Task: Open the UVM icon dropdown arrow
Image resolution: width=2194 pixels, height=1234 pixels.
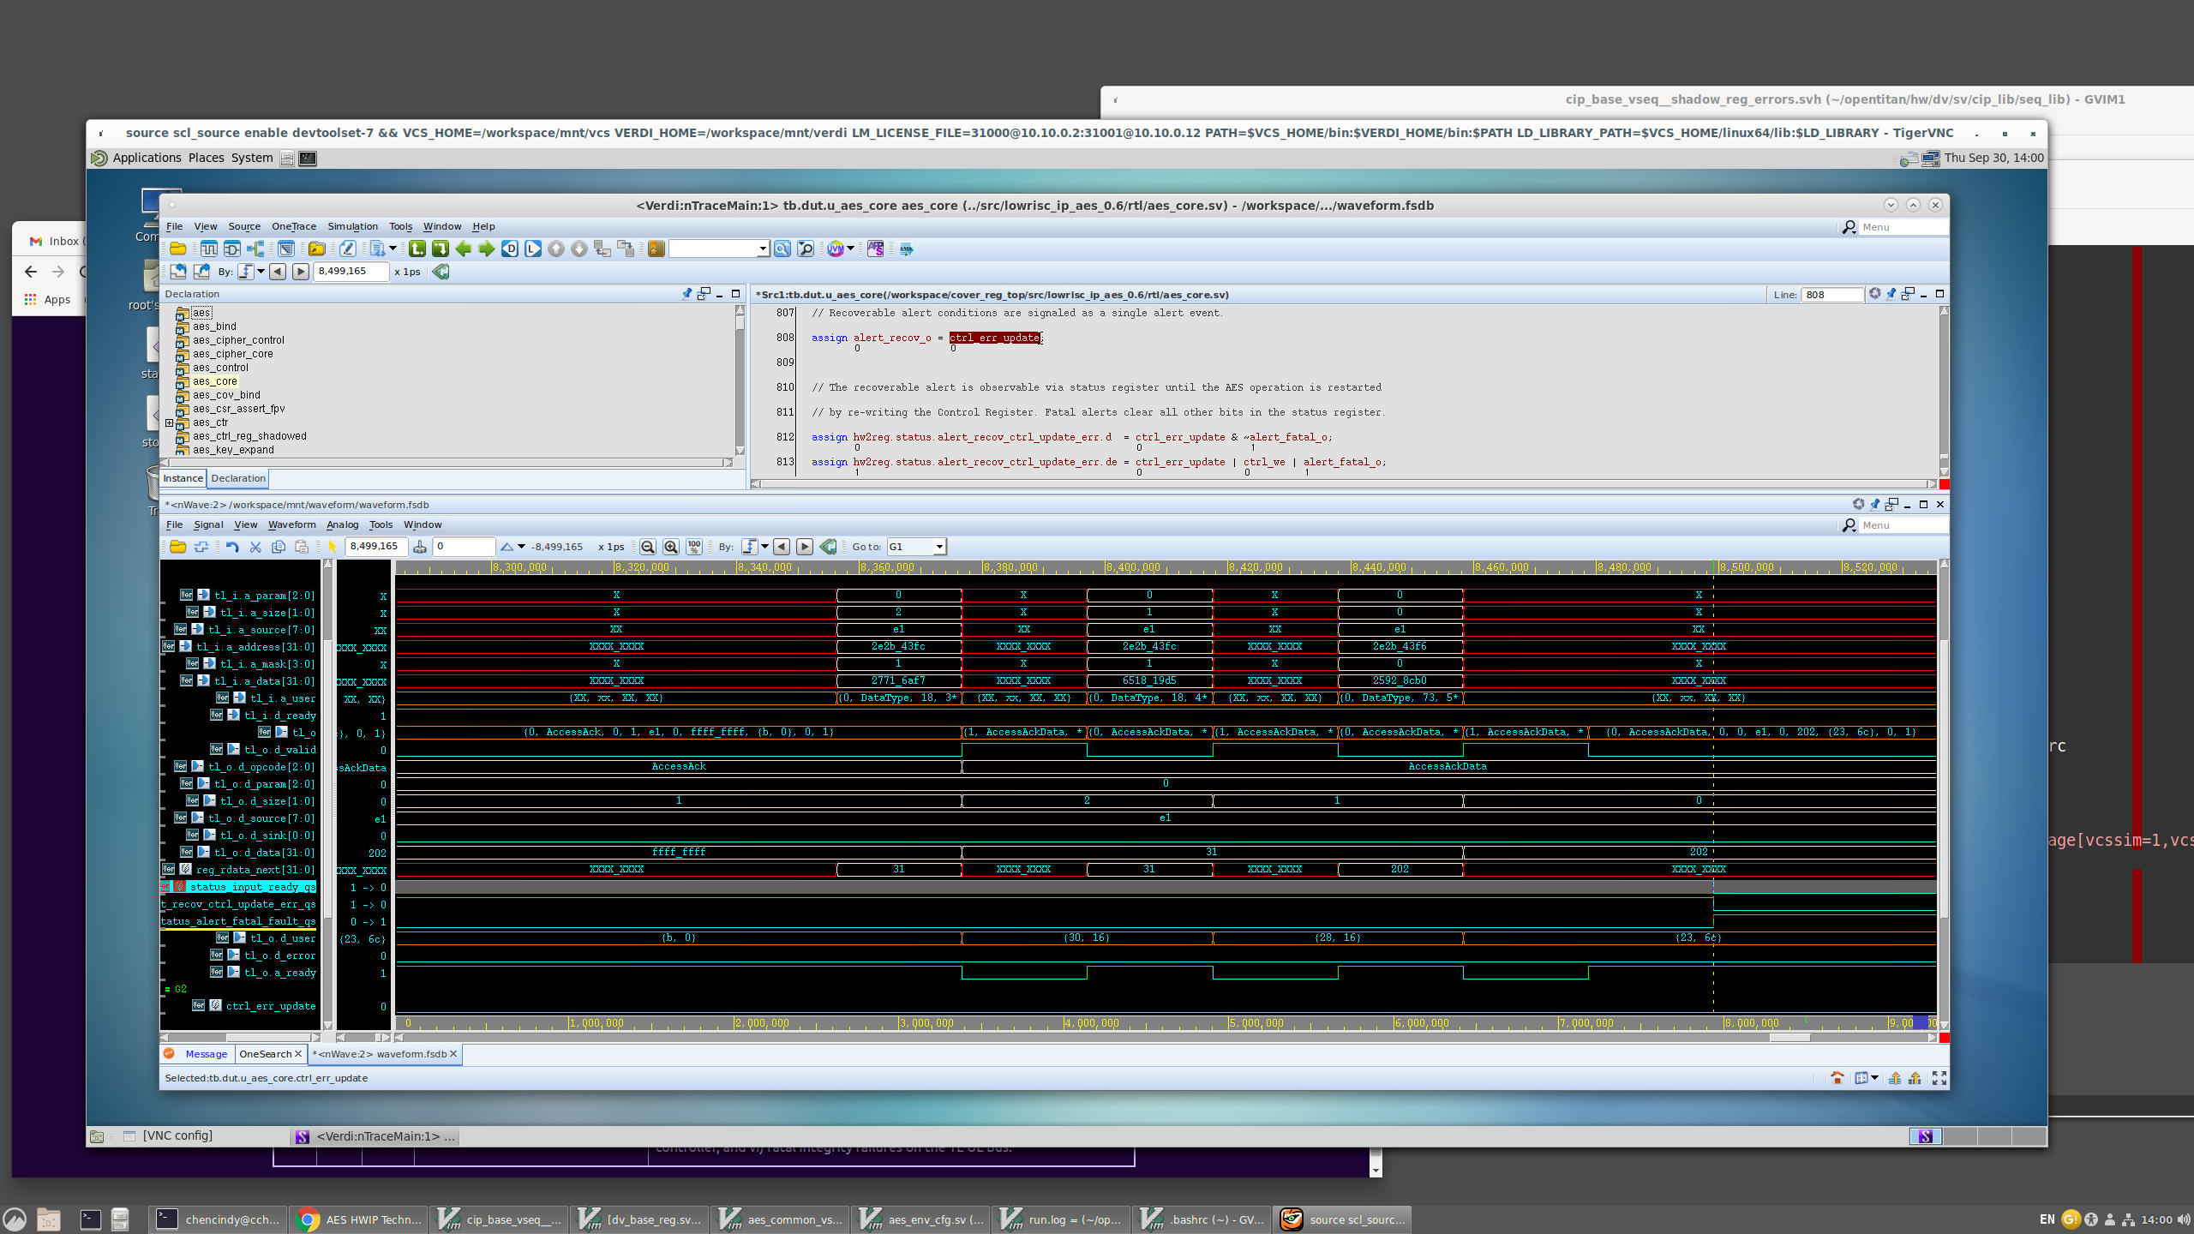Action: 850,249
